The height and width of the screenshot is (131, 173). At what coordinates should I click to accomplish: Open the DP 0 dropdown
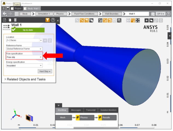[160, 14]
